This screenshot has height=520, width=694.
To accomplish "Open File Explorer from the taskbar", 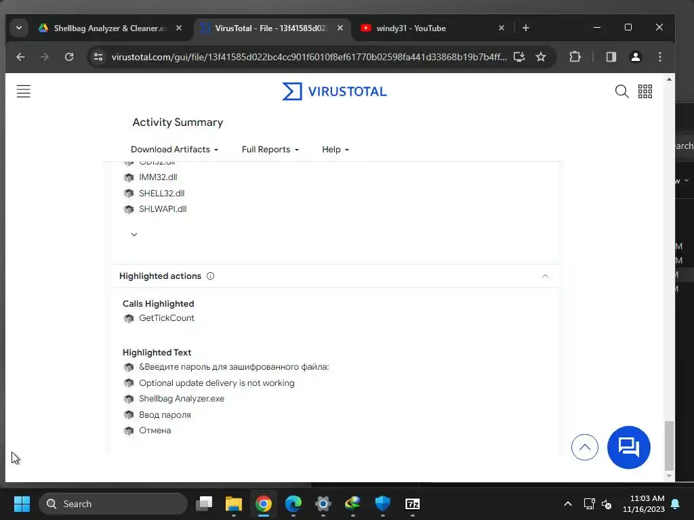I will point(234,504).
